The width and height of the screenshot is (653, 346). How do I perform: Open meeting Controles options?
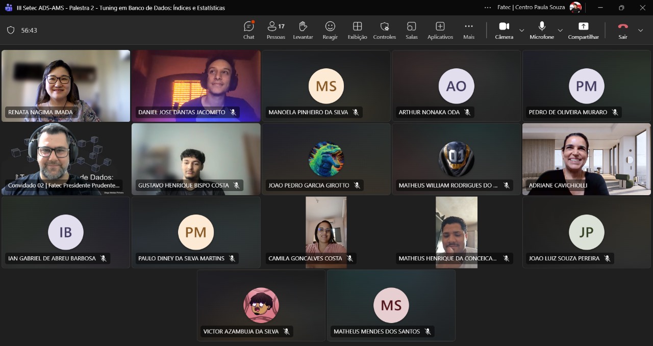coord(384,30)
